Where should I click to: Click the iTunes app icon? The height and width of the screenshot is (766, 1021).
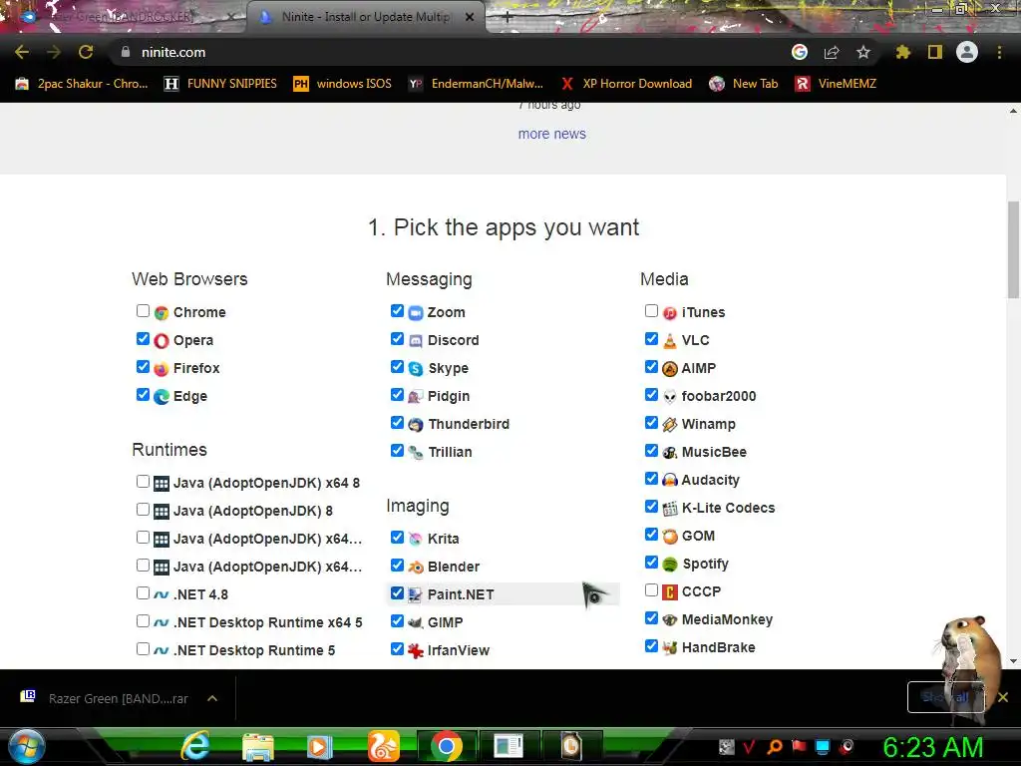click(x=670, y=312)
